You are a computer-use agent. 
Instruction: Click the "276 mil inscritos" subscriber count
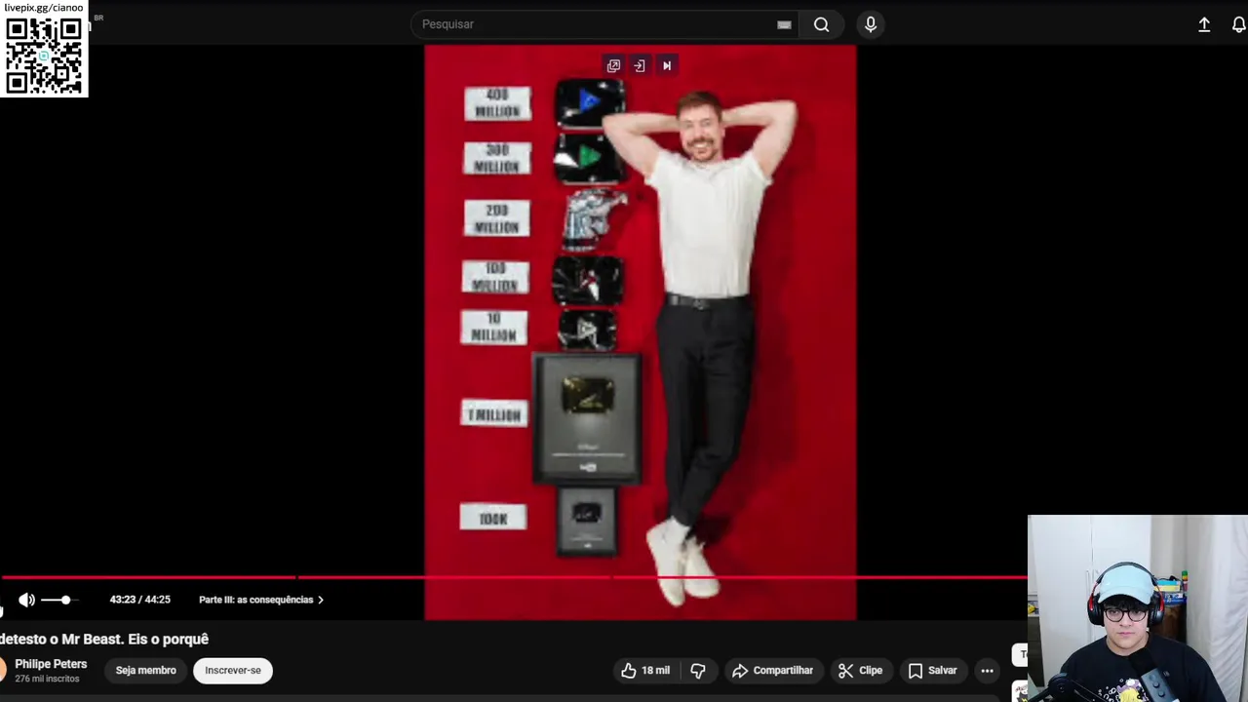[48, 679]
